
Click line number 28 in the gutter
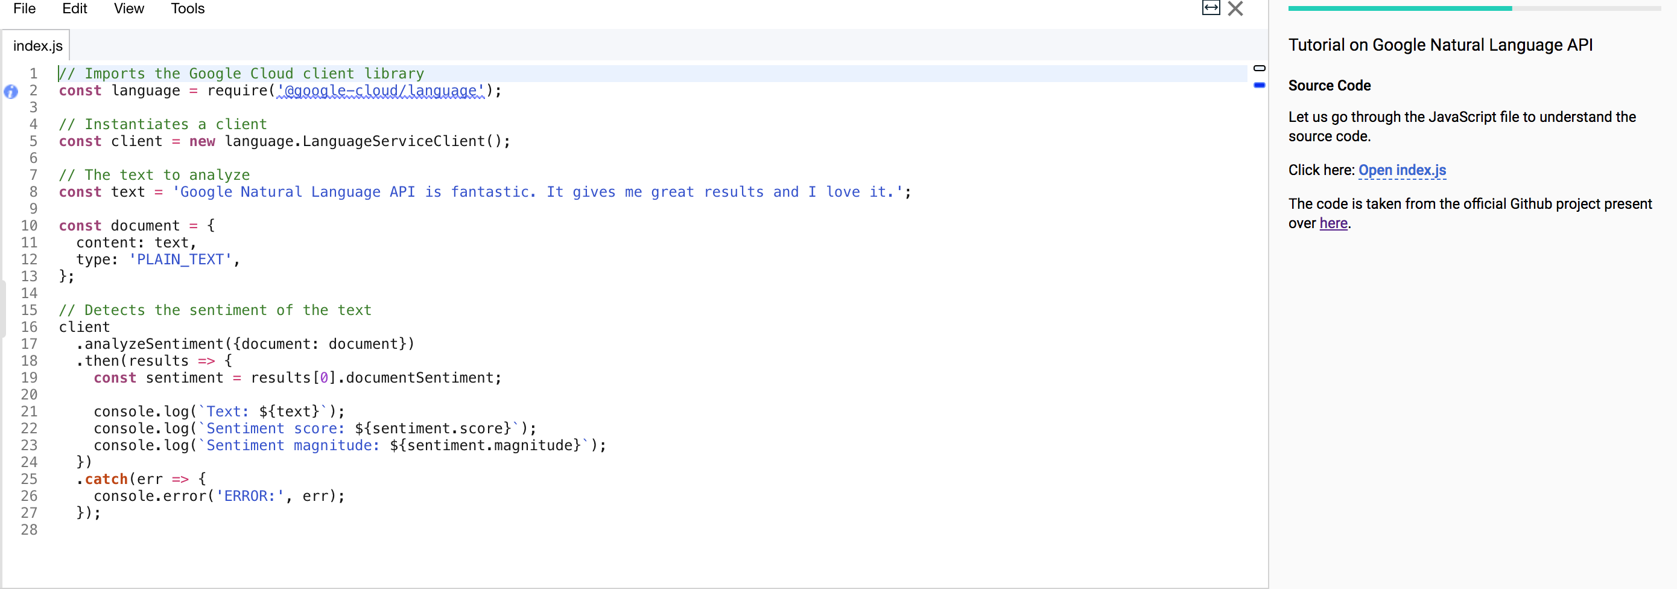[x=30, y=530]
